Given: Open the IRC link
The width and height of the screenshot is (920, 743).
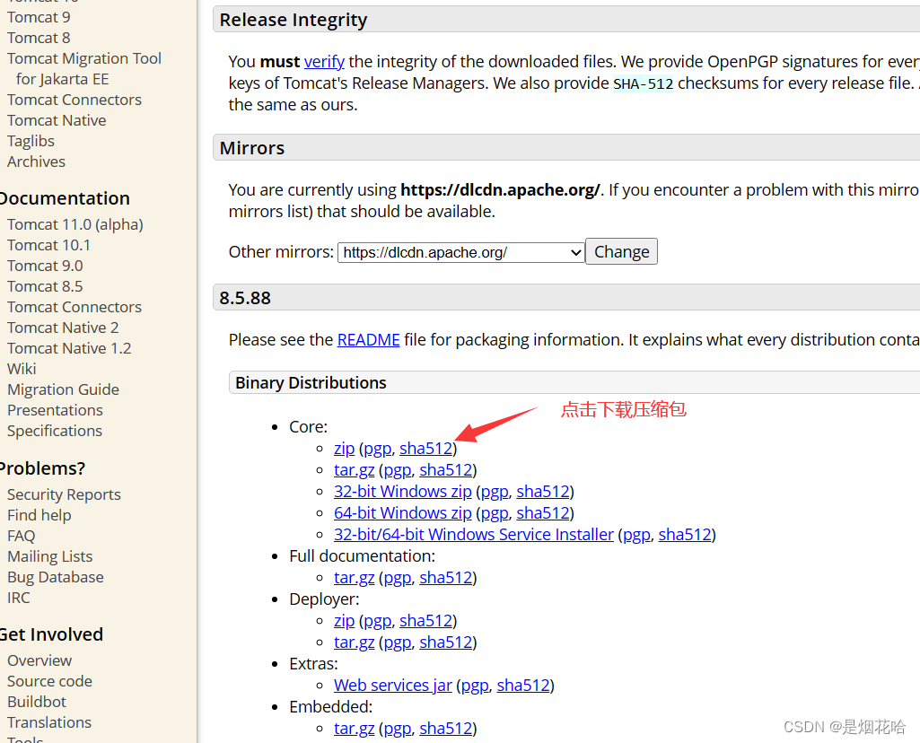Looking at the screenshot, I should coord(19,598).
